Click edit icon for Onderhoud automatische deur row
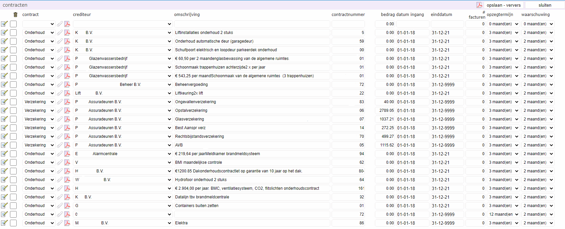Image resolution: width=565 pixels, height=229 pixels. [4, 41]
